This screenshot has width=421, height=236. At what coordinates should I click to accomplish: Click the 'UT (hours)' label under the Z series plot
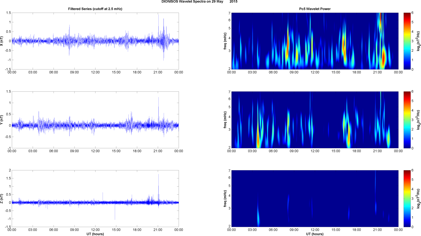(95, 234)
